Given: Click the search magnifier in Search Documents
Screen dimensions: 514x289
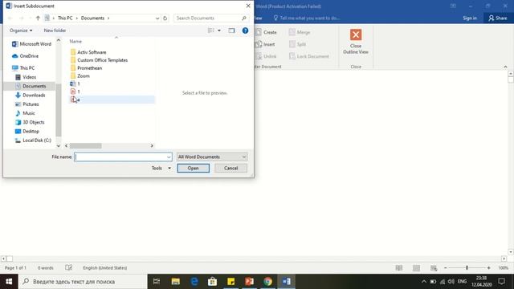Looking at the screenshot, I should (x=244, y=18).
